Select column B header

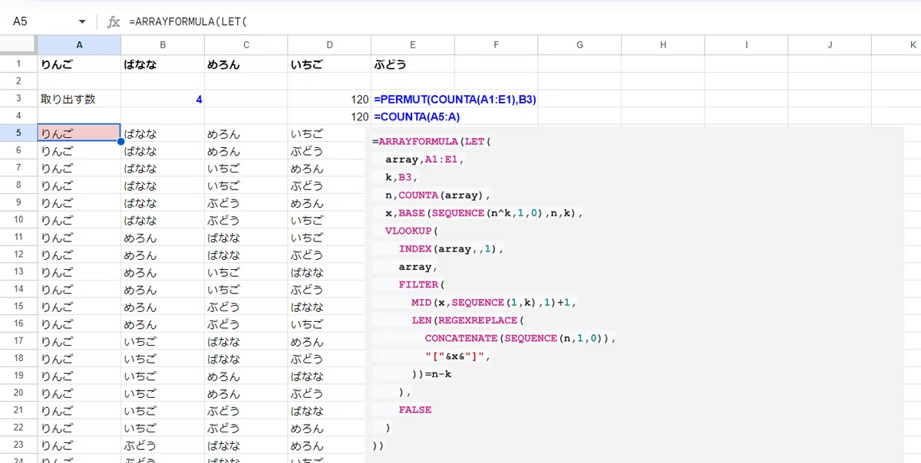point(163,45)
